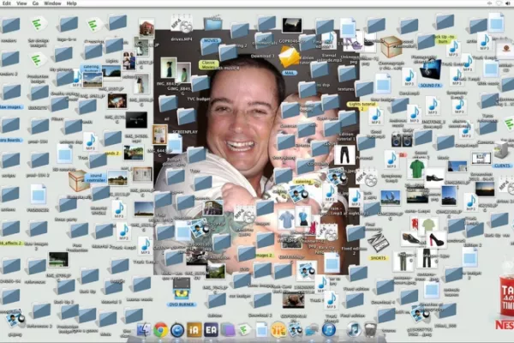This screenshot has width=514, height=343.
Task: Open the Window menu
Action: coord(52,3)
